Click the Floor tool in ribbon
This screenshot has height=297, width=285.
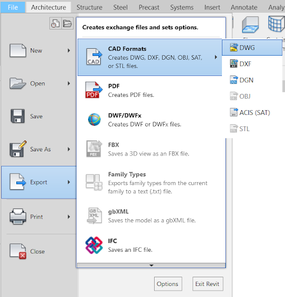click(250, 25)
